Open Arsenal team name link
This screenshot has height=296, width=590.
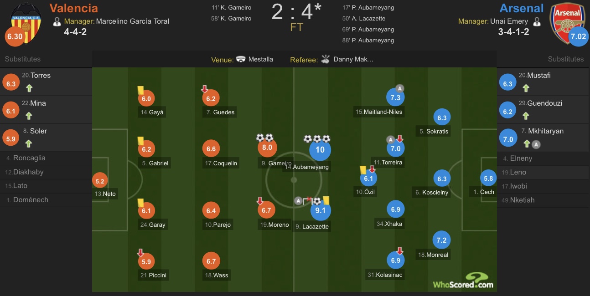coord(522,8)
